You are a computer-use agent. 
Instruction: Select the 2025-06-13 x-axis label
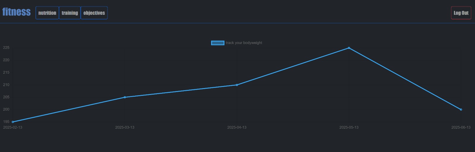(461, 127)
